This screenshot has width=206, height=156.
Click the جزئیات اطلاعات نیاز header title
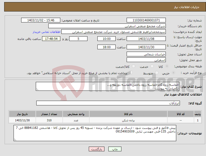click(187, 7)
